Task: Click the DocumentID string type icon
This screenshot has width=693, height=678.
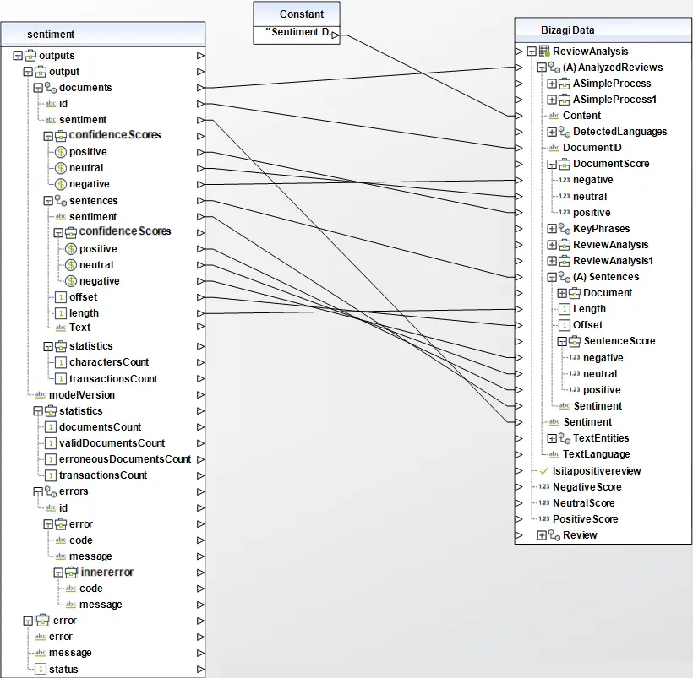Action: (554, 148)
